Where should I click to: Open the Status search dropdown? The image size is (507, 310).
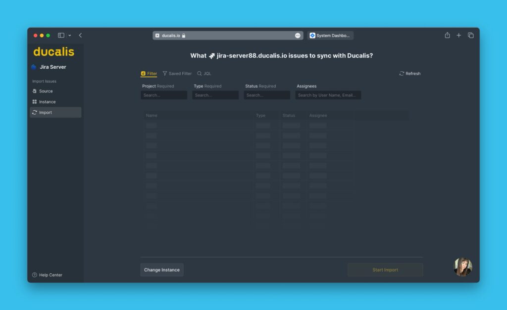(x=267, y=95)
